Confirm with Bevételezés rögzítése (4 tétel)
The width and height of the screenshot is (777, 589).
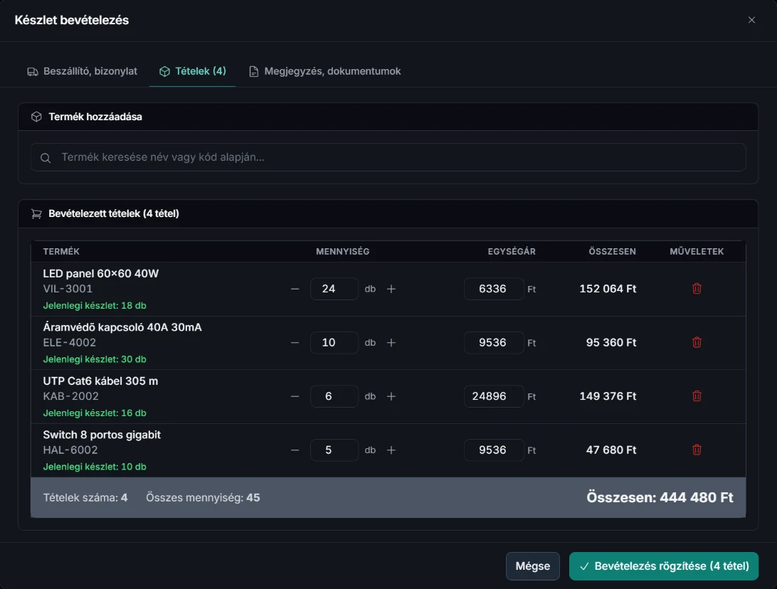coord(664,566)
